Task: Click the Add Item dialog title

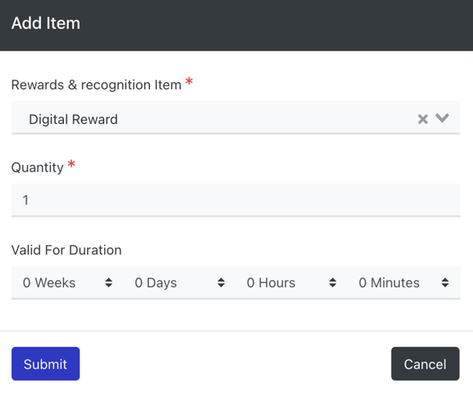Action: 46,23
